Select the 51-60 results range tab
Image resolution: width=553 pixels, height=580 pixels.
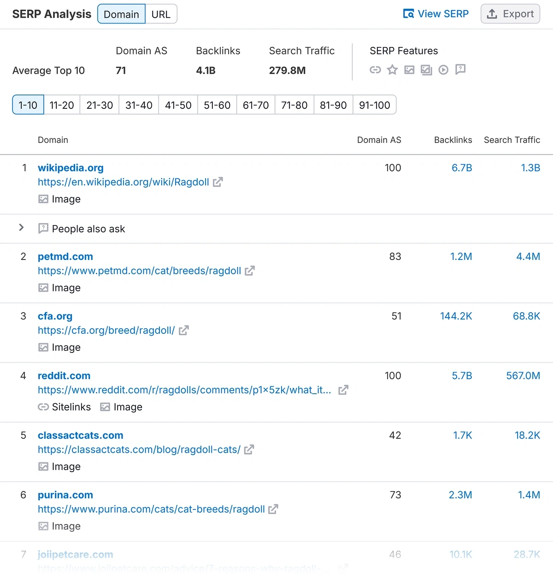pos(217,105)
